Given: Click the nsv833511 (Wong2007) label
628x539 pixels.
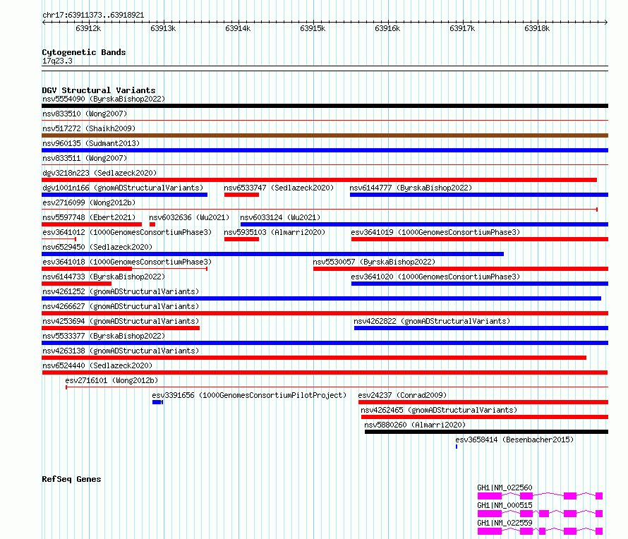Looking at the screenshot, I should click(x=85, y=158).
